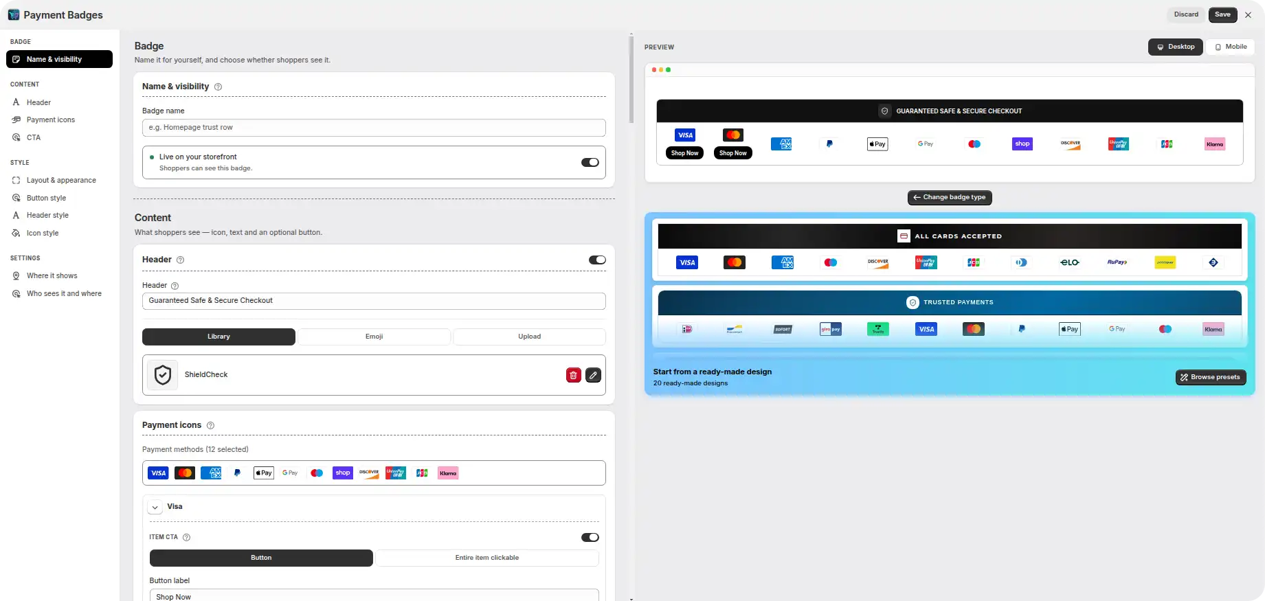This screenshot has height=601, width=1265.
Task: Switch preview to Desktop
Action: point(1176,47)
